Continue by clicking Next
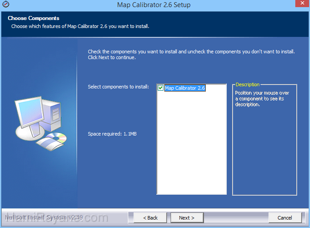Image resolution: width=310 pixels, height=228 pixels. 187,218
